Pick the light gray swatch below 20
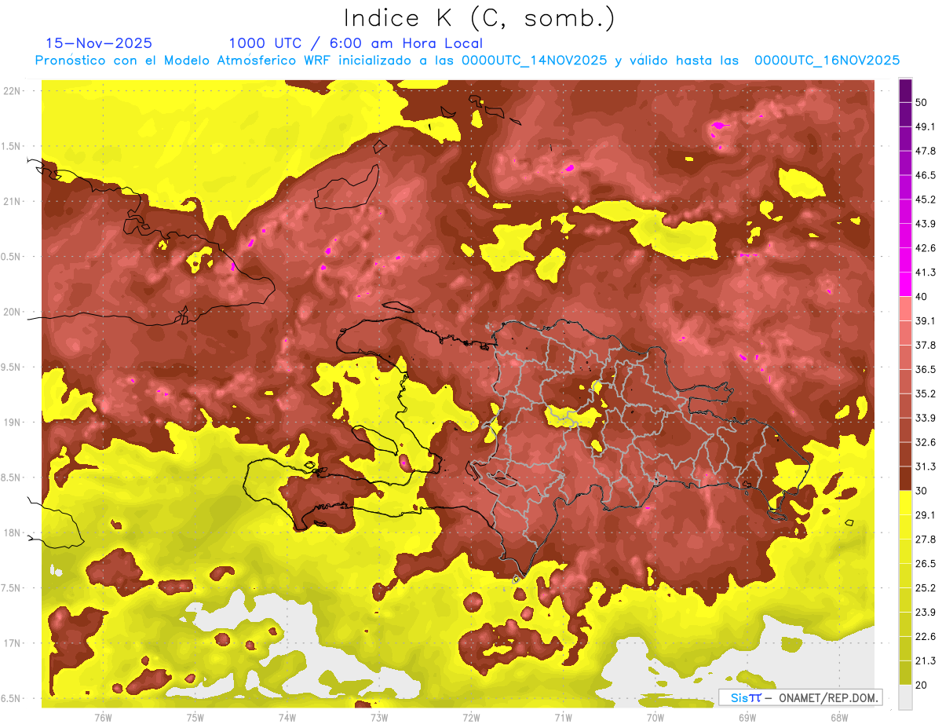 (905, 697)
